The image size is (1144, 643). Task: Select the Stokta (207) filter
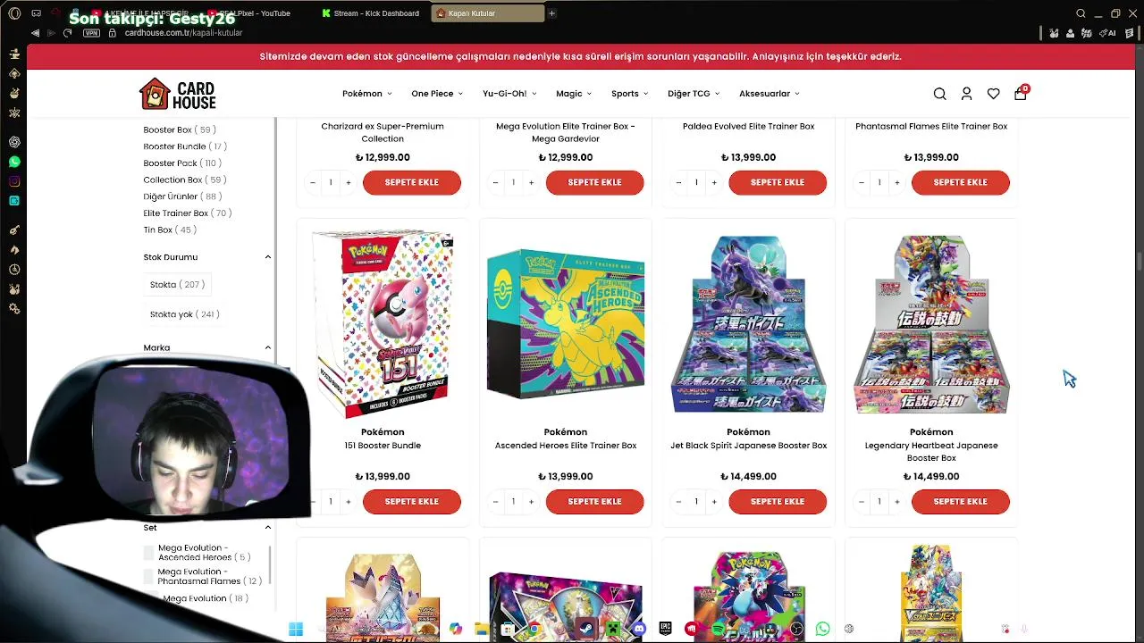tap(178, 284)
